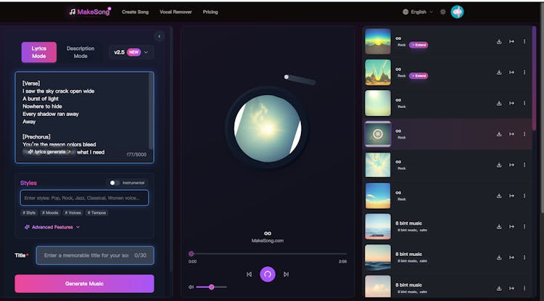Click the Extend button on first song
Screen dimensions: 544x301
[x=419, y=45]
